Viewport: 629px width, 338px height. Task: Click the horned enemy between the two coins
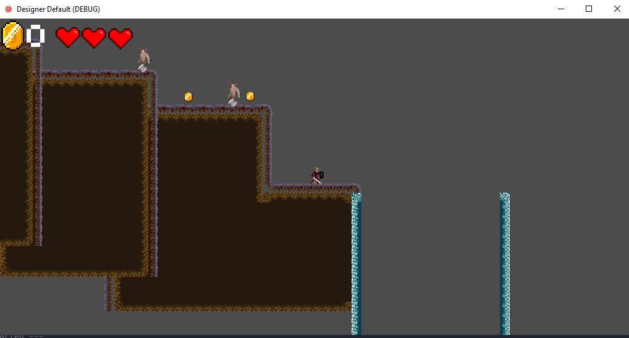click(x=234, y=95)
